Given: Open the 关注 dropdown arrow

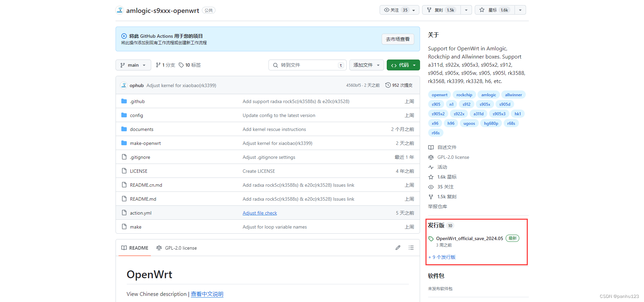Looking at the screenshot, I should (414, 10).
